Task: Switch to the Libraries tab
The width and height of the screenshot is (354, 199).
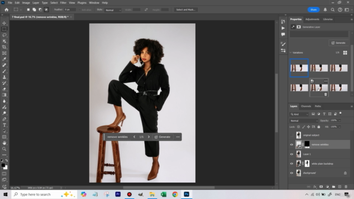Action: [x=328, y=19]
